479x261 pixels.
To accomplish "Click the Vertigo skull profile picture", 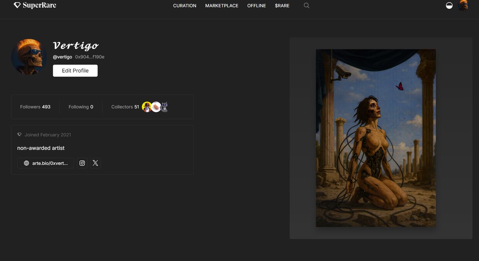I will [29, 57].
